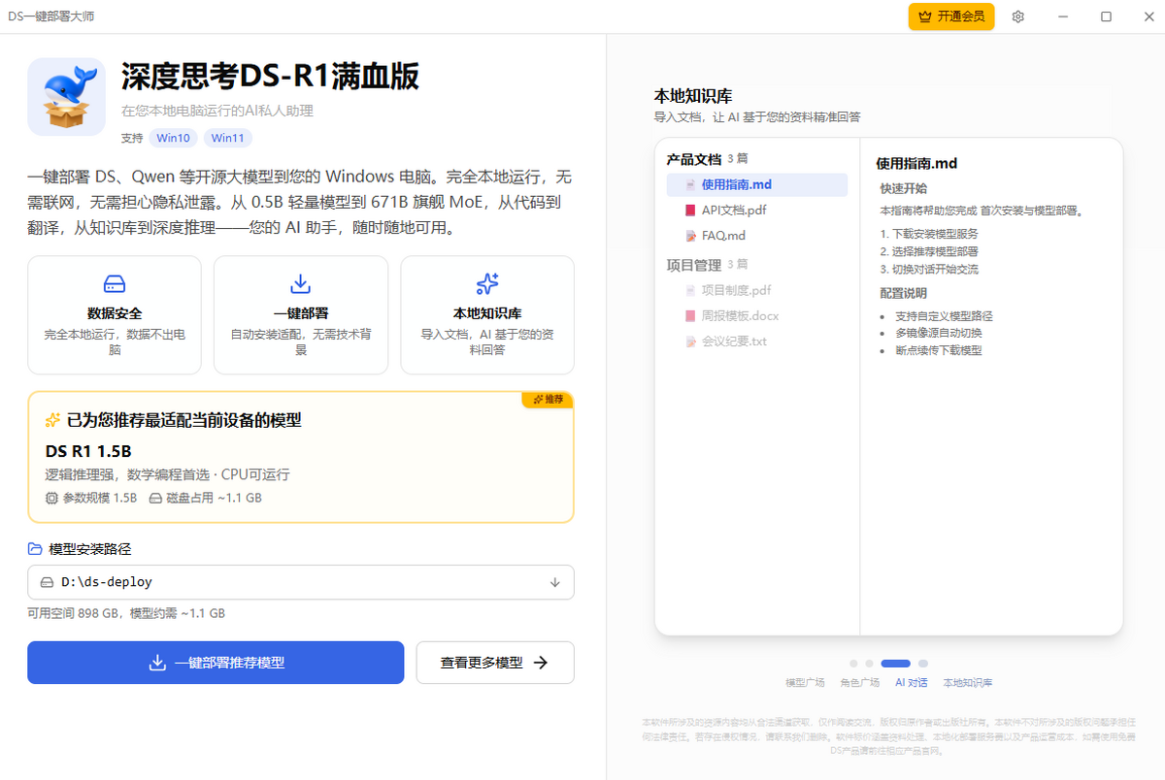This screenshot has height=780, width=1165.
Task: Click the 一键部署 download icon
Action: coord(301,284)
